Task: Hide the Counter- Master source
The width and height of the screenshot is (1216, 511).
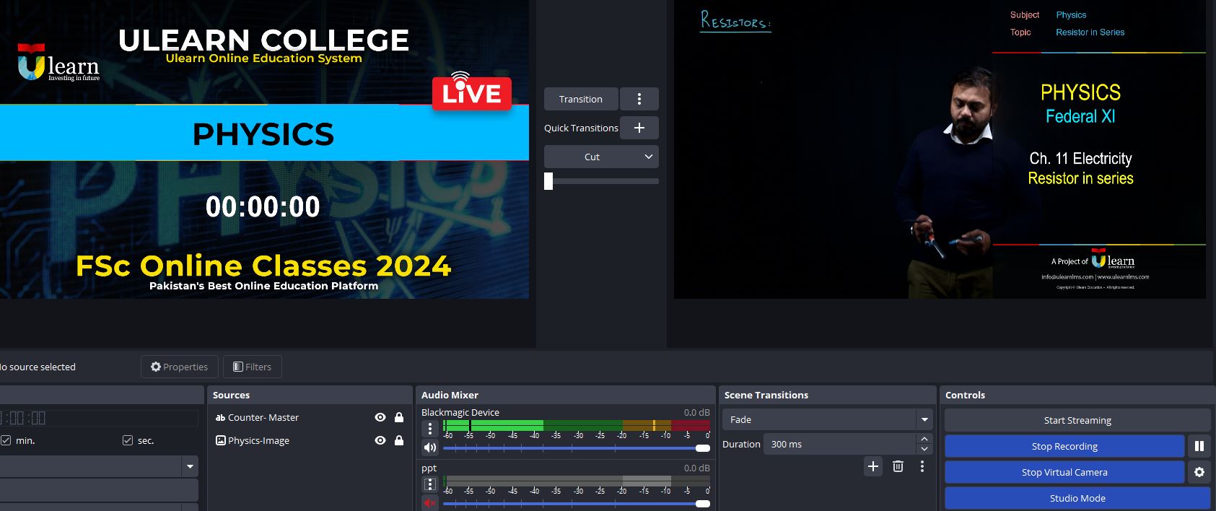Action: (x=380, y=417)
